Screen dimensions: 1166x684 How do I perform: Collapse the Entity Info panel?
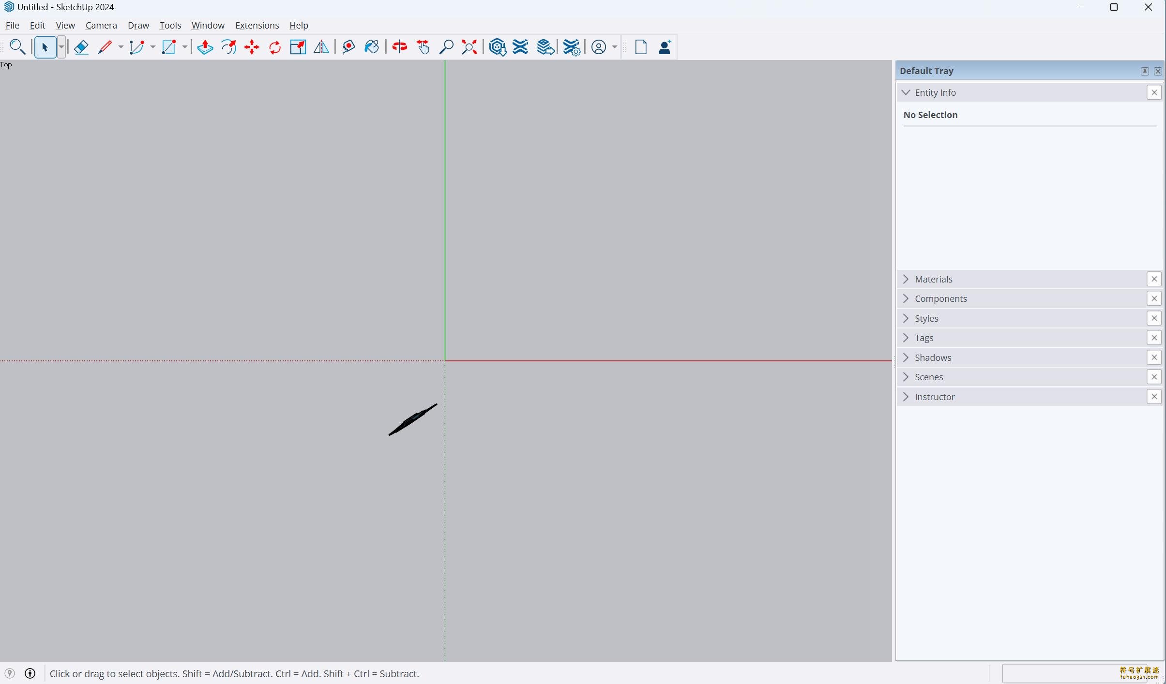tap(906, 92)
